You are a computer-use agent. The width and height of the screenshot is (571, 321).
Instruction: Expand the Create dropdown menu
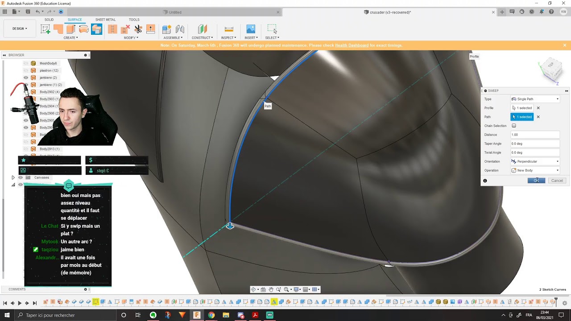[70, 38]
